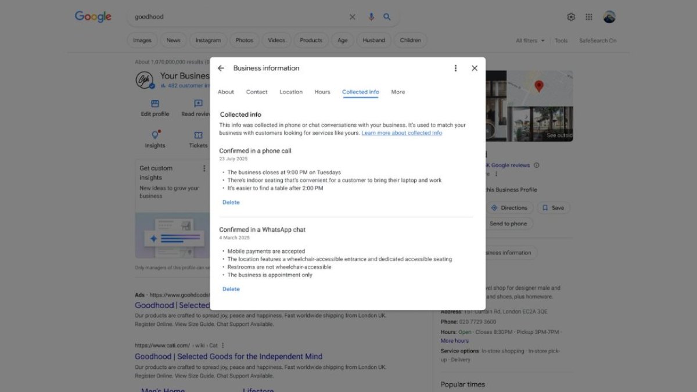
Task: Click the Send to phone button
Action: pyautogui.click(x=509, y=224)
